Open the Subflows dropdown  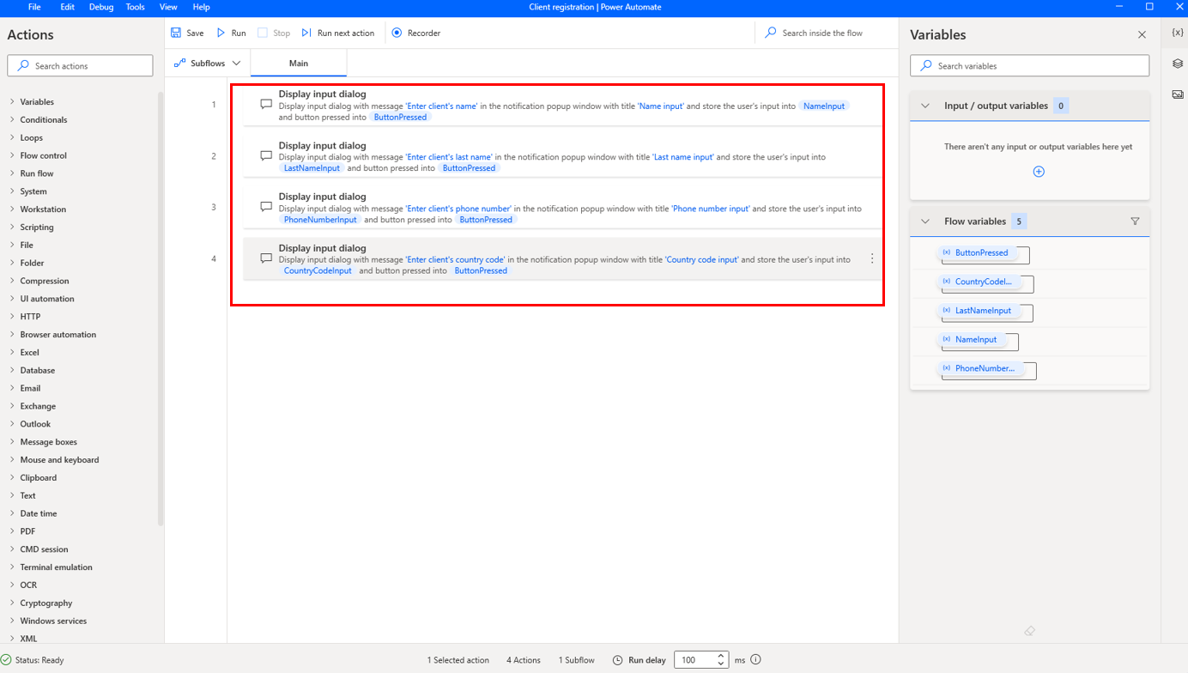[x=206, y=63]
